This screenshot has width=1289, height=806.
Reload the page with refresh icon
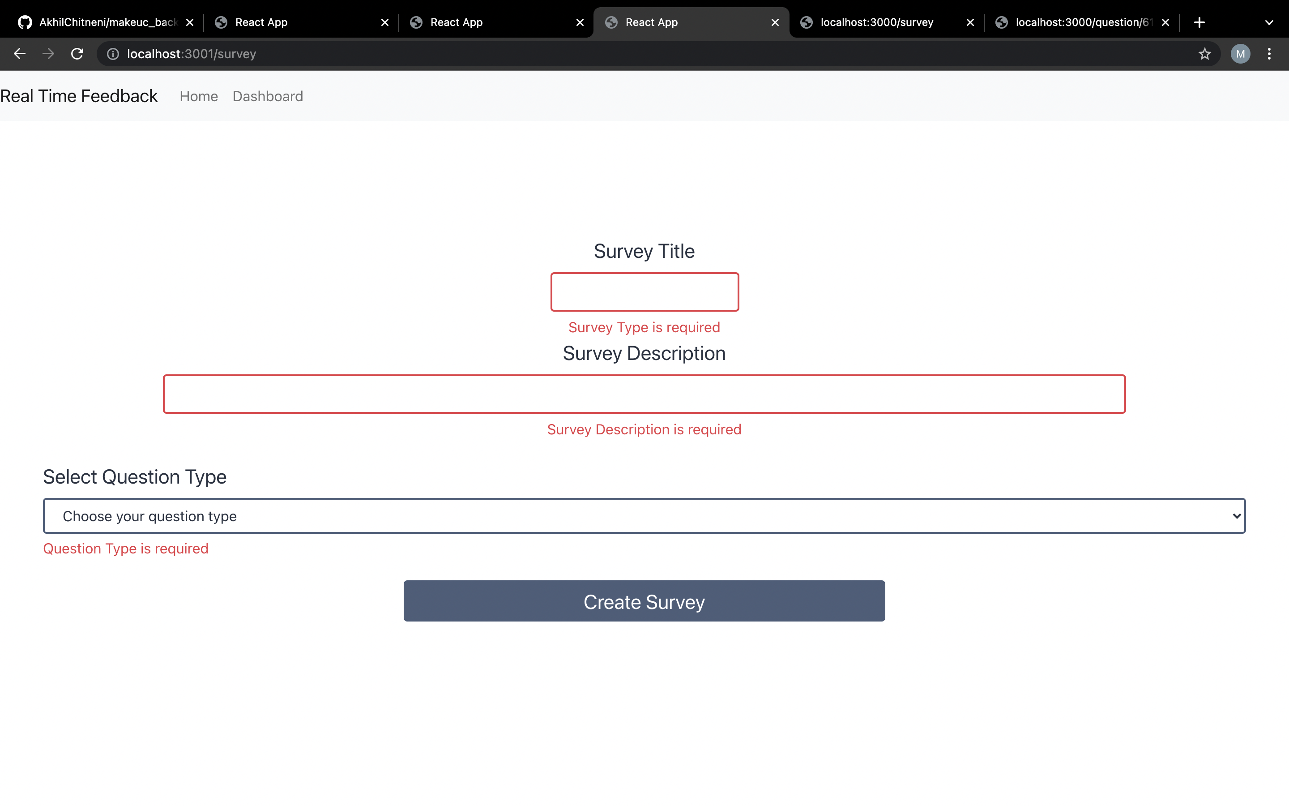pos(77,54)
